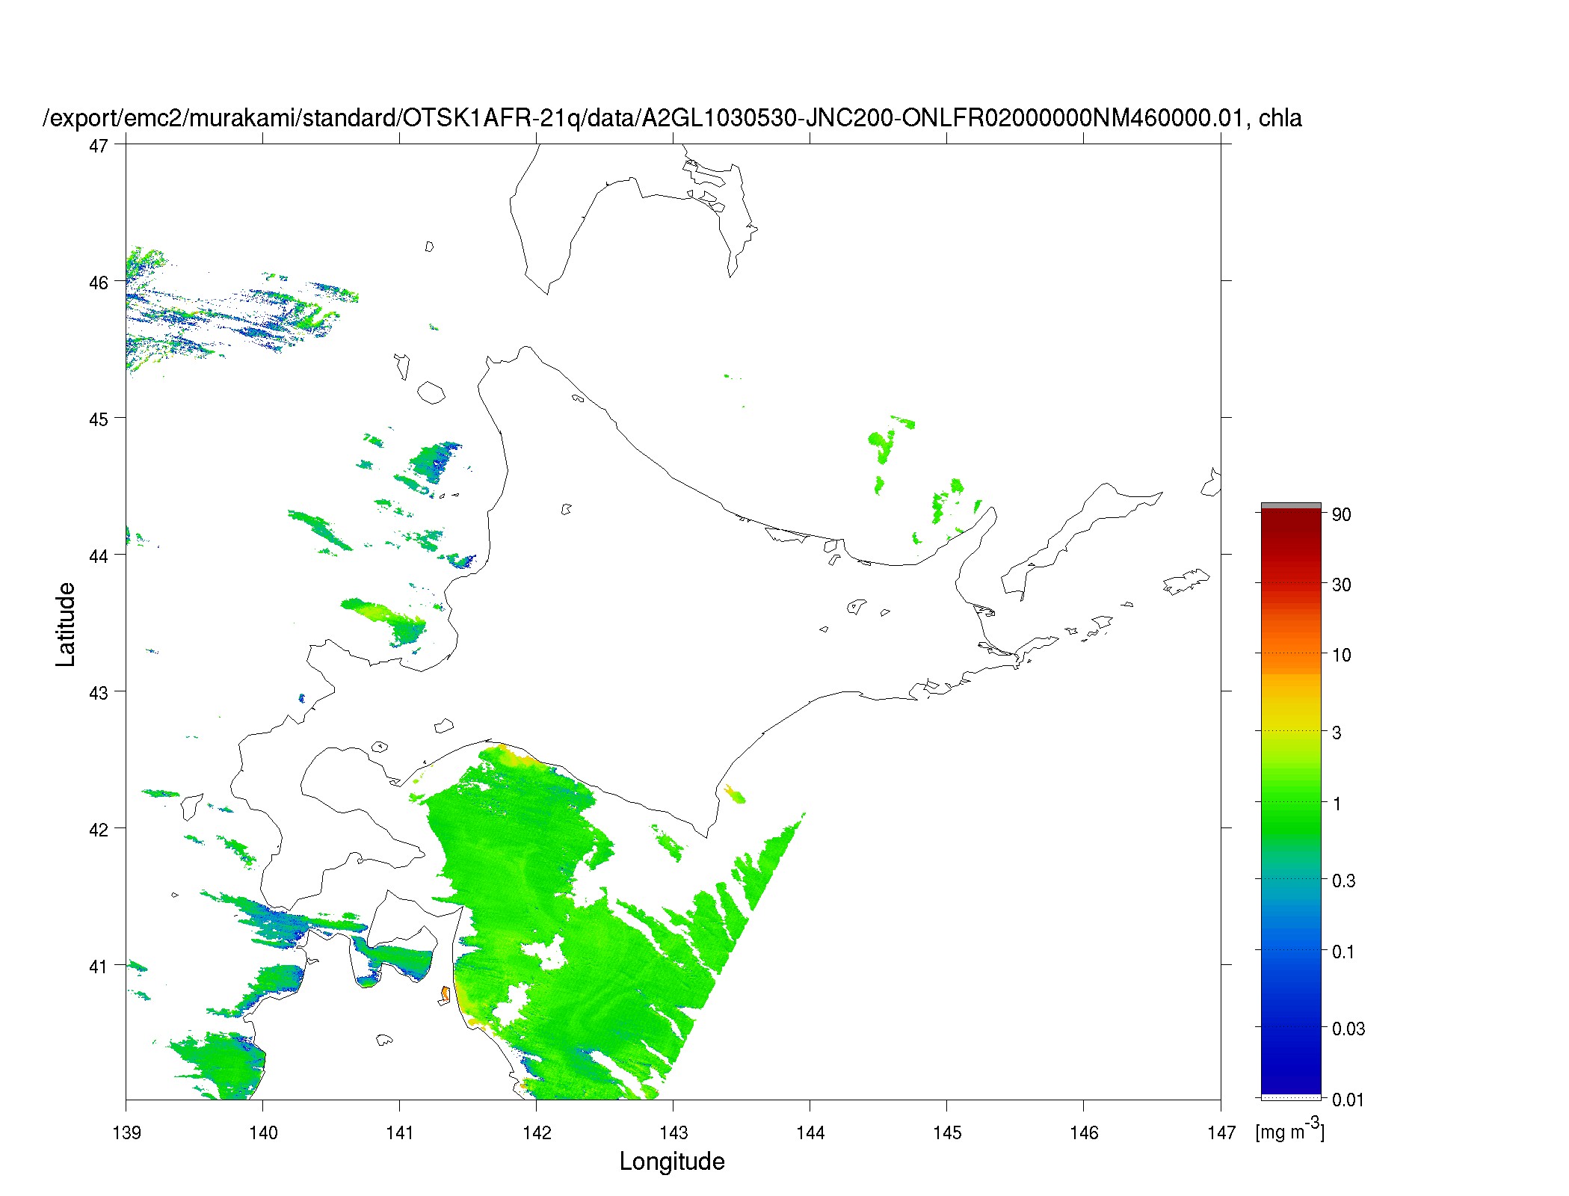Click longitude tick label 139
The height and width of the screenshot is (1196, 1569).
(126, 1132)
